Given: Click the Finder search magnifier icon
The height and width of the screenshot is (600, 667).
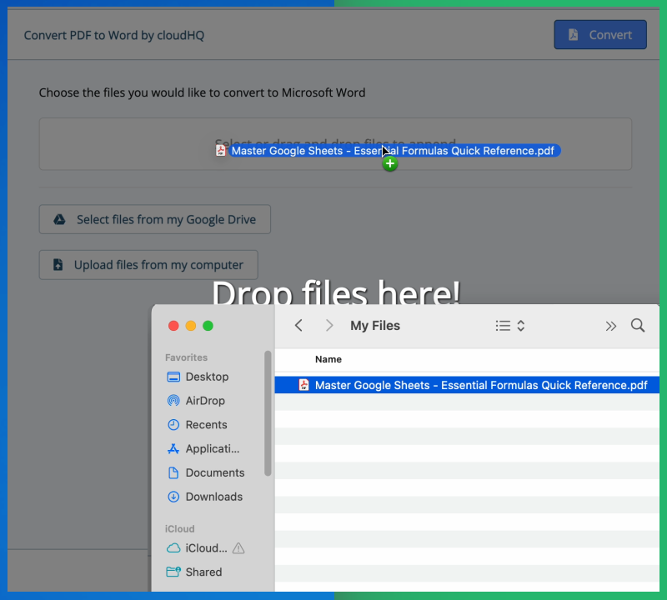Looking at the screenshot, I should point(638,326).
